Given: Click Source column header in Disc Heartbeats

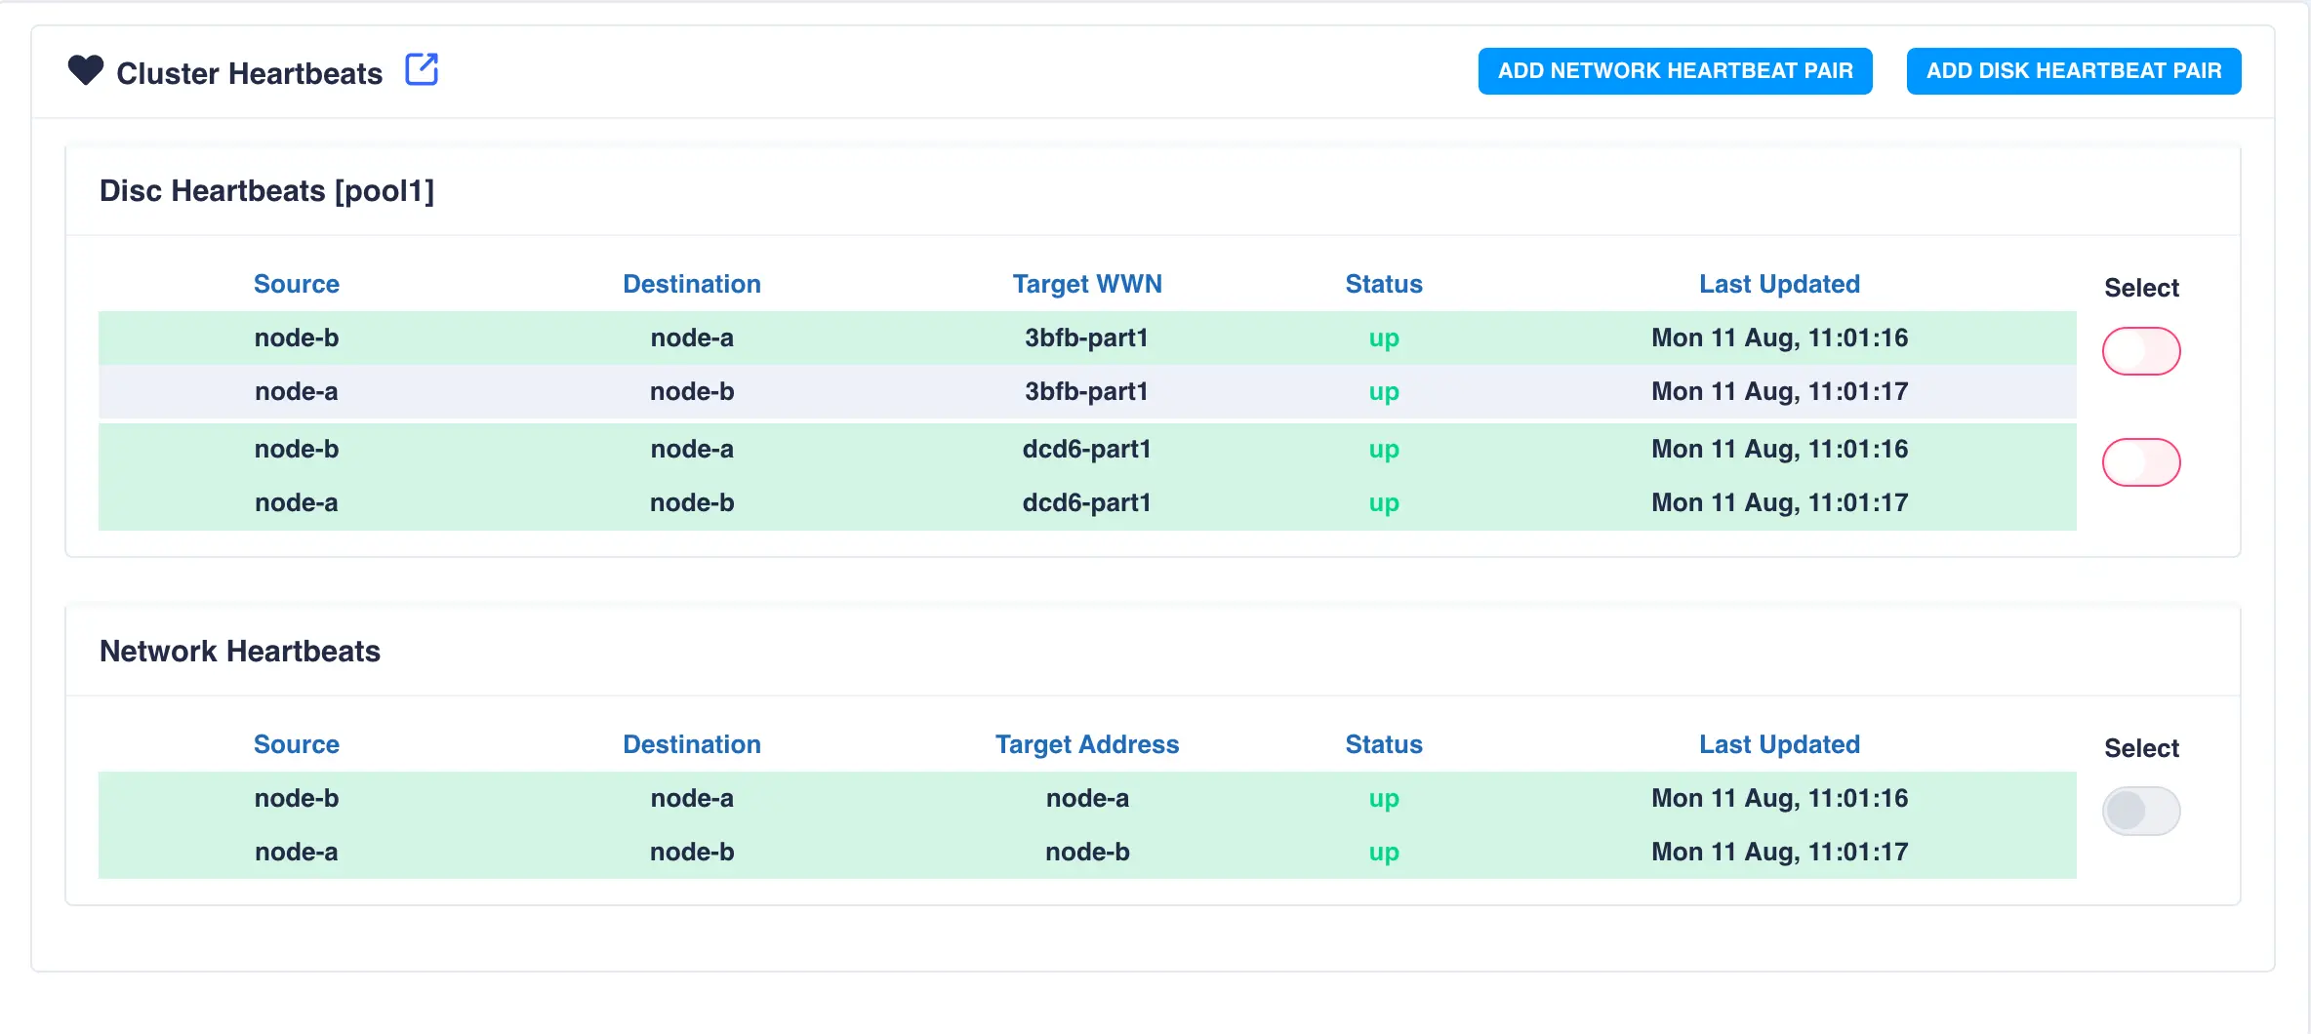Looking at the screenshot, I should coord(297,284).
